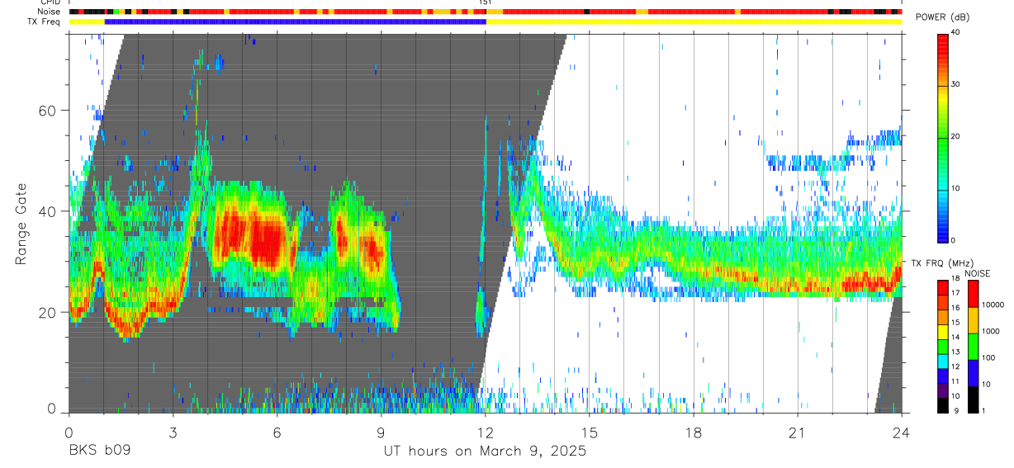This screenshot has height=468, width=1014.
Task: Select the NOISE legend title
Action: 978,272
